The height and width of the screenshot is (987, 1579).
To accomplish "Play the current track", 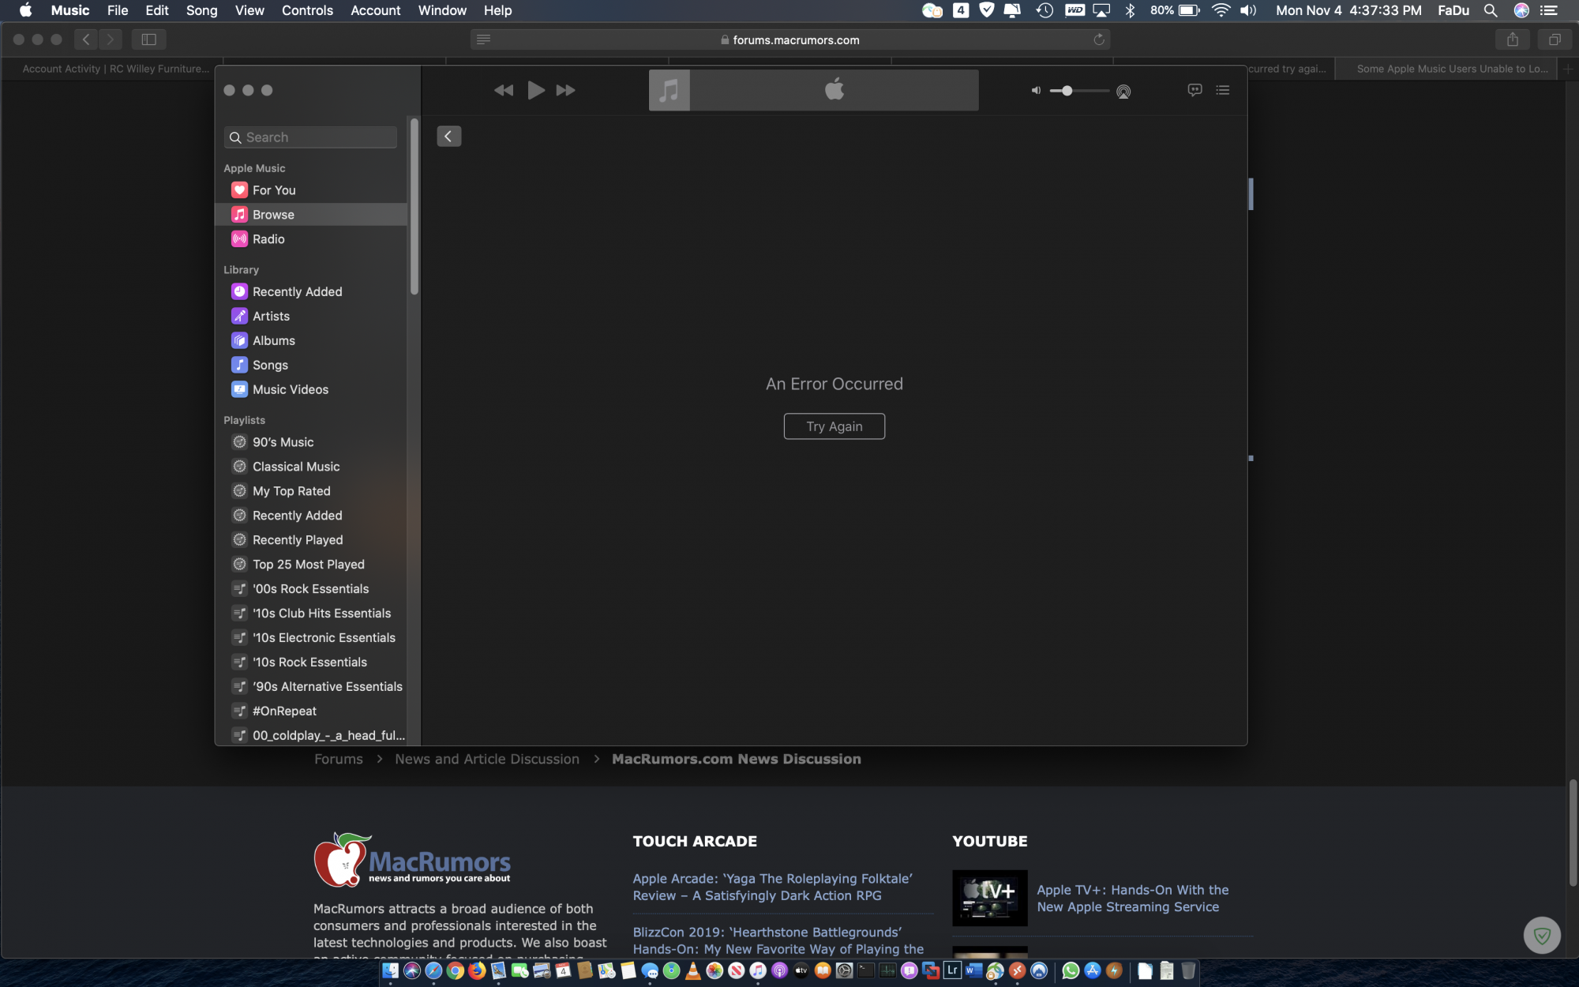I will tap(536, 90).
